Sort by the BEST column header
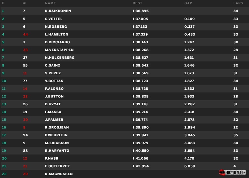 pos(137,3)
